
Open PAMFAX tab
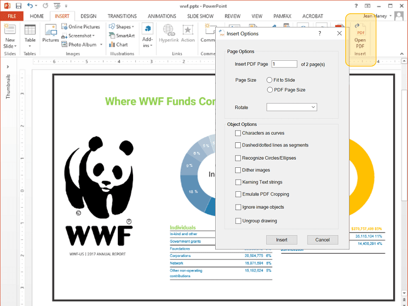283,16
